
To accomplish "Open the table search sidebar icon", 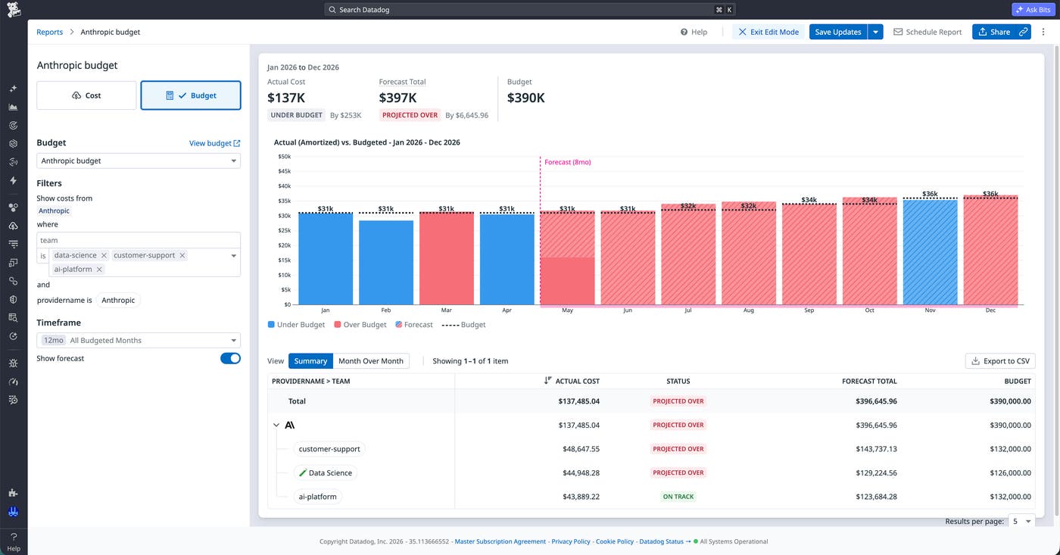I will 13,317.
